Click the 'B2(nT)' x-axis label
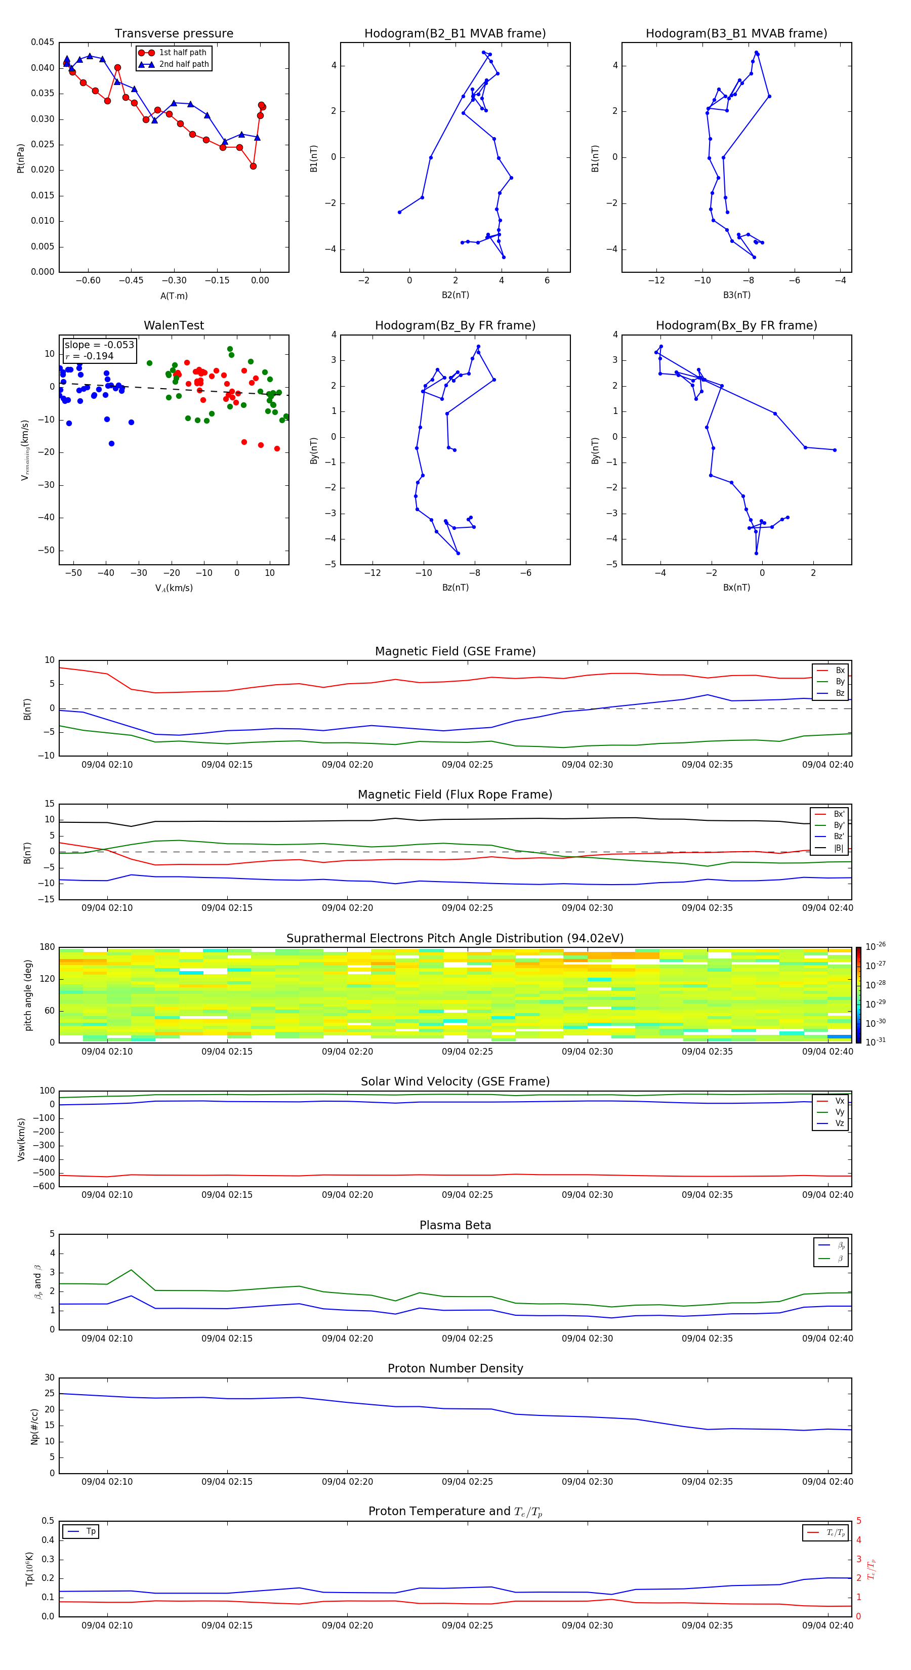Image resolution: width=911 pixels, height=1670 pixels. point(455,295)
